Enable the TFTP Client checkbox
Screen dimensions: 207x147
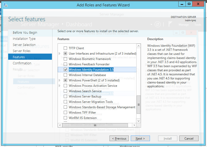coord(65,48)
